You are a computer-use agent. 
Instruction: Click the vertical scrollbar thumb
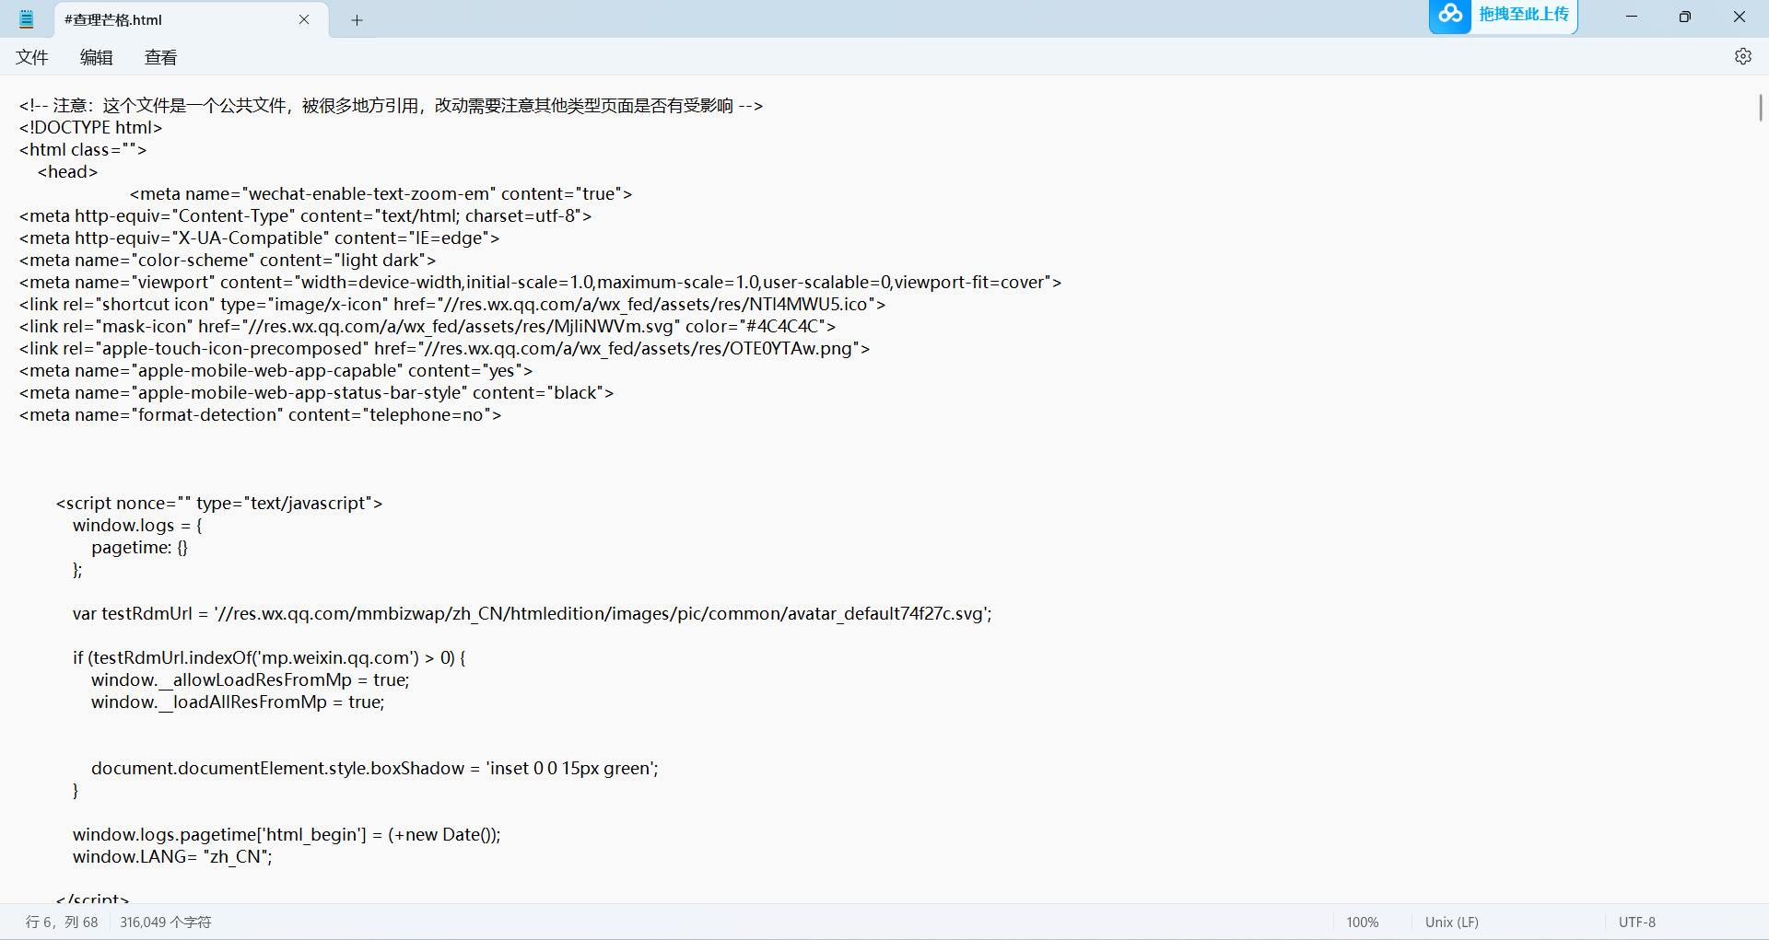[x=1760, y=108]
